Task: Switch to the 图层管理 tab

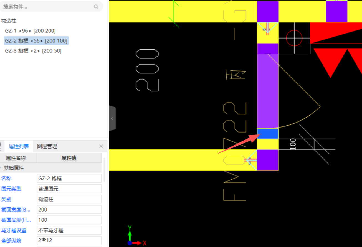Action: (47, 146)
